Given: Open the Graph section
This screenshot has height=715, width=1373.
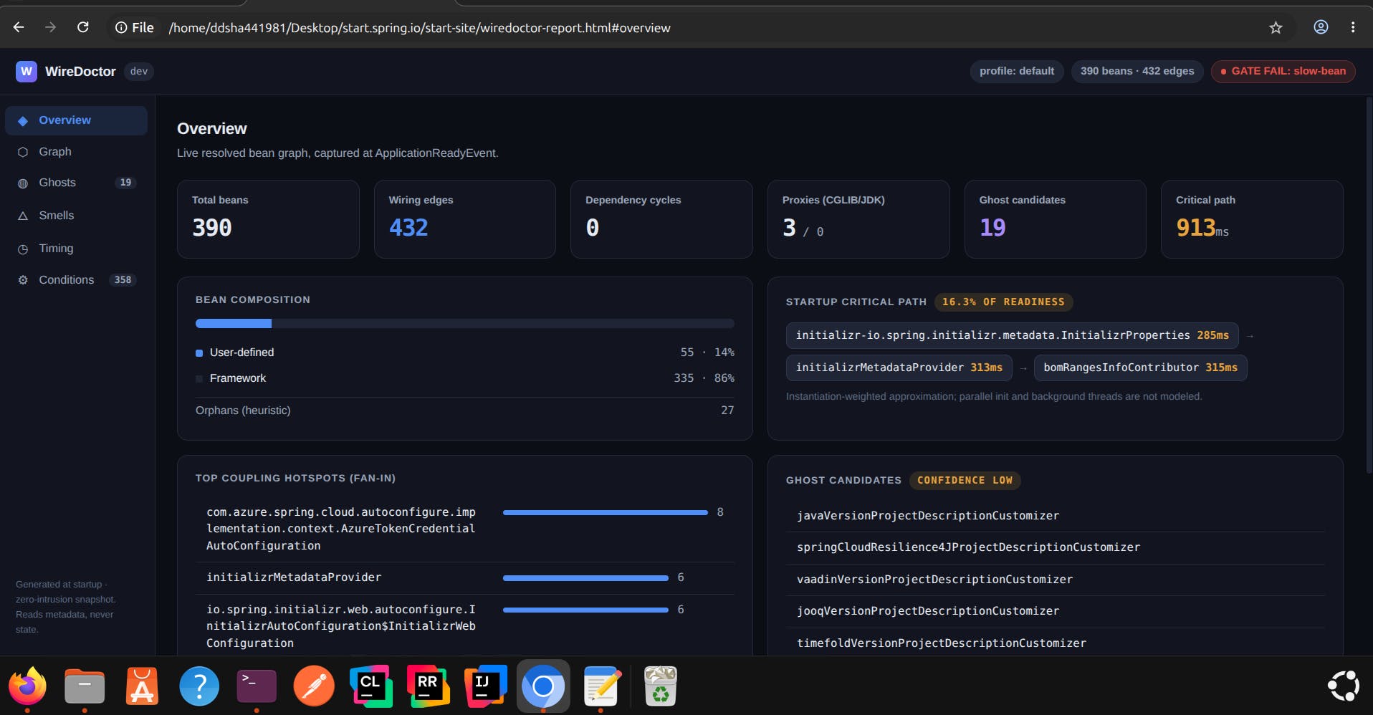Looking at the screenshot, I should tap(76, 152).
